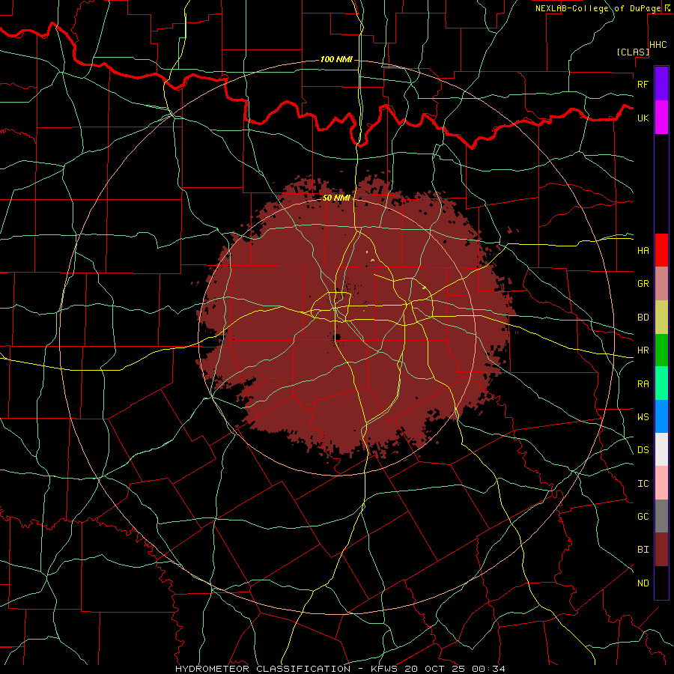This screenshot has height=674, width=674.
Task: Click the BI legend label
Action: [x=643, y=550]
